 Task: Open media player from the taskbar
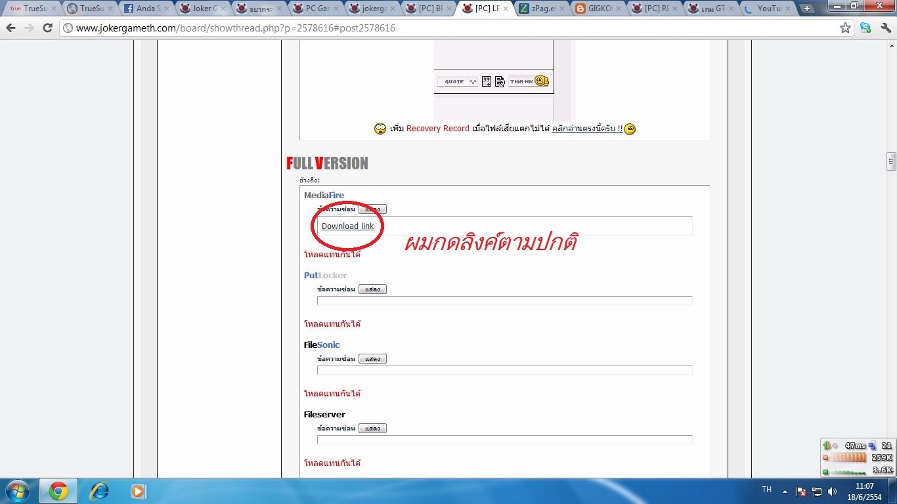[x=138, y=490]
